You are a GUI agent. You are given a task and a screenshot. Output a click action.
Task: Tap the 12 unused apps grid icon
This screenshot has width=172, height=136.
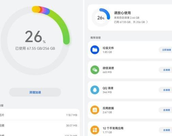(x=95, y=130)
